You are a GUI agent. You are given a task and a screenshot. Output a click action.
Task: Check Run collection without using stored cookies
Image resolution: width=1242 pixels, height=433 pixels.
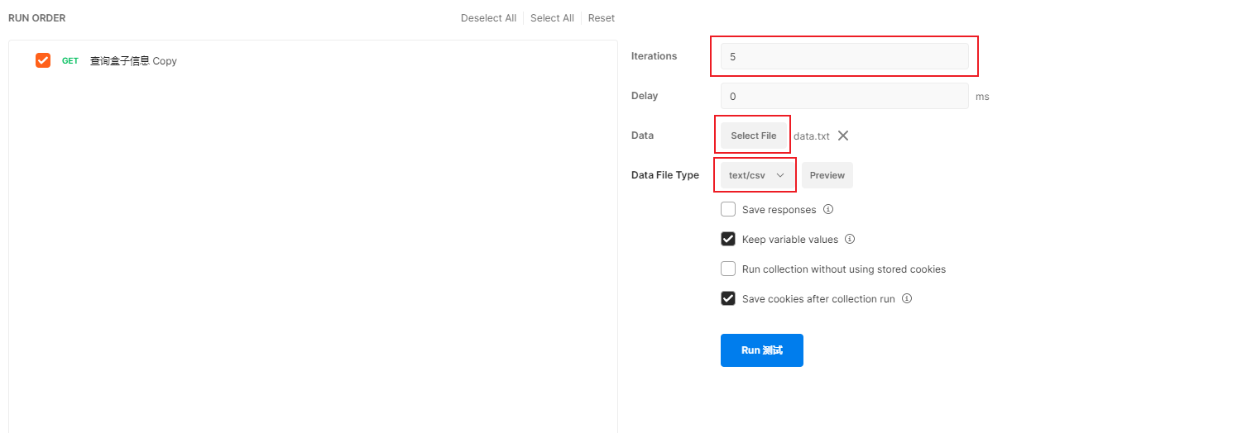[x=728, y=269]
